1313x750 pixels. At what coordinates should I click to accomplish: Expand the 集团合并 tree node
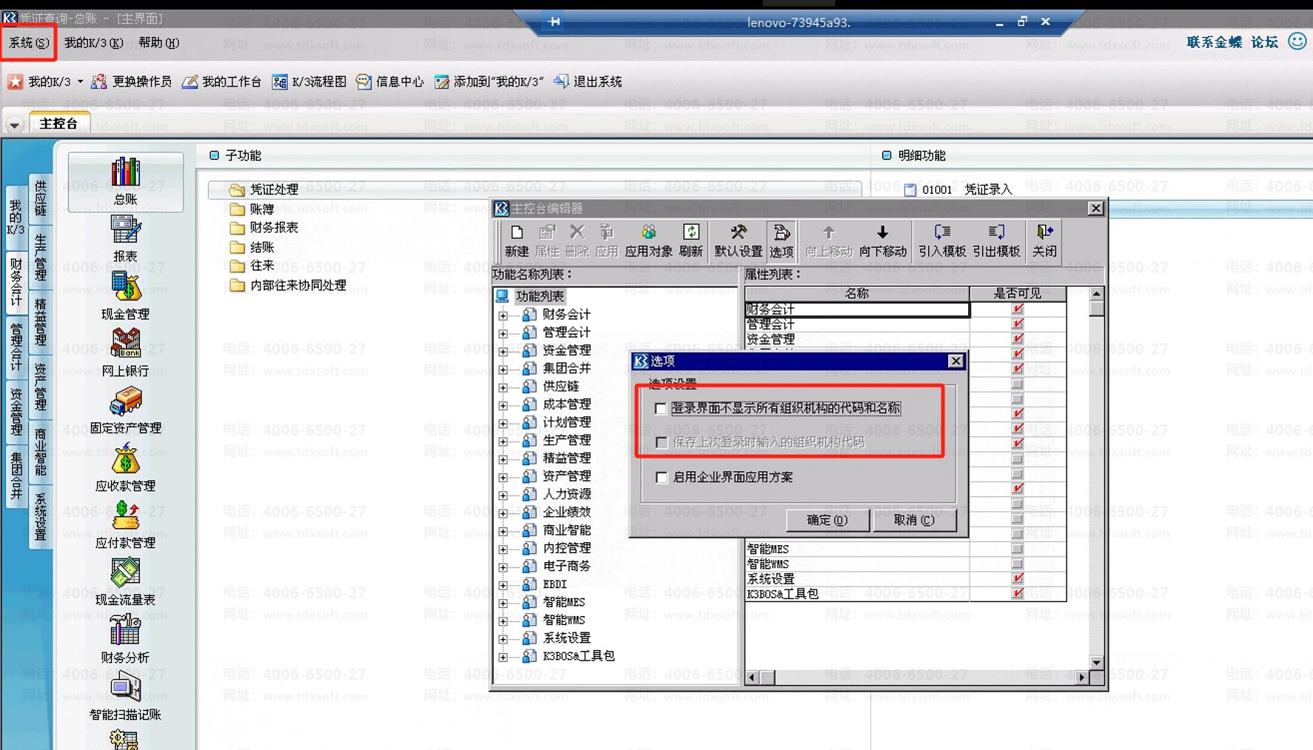[503, 369]
